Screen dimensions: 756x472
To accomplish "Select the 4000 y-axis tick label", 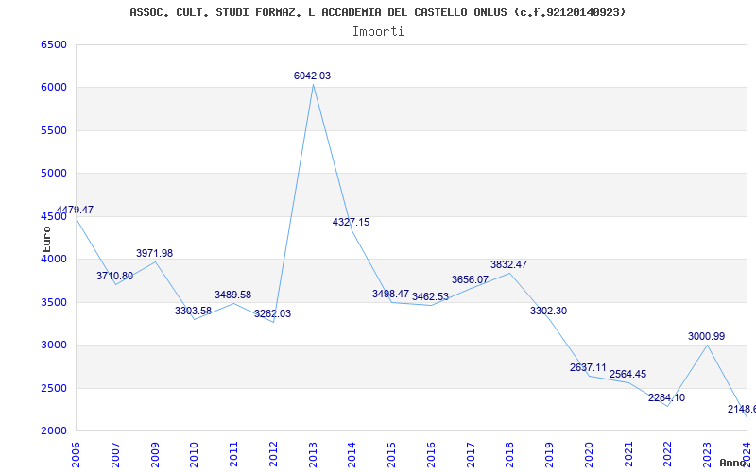I will click(54, 259).
